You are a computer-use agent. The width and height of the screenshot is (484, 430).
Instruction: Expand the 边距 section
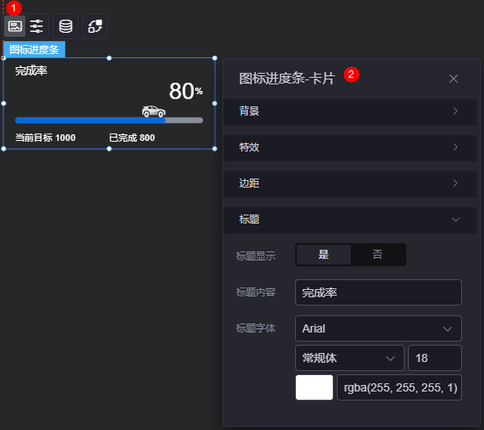pos(350,183)
